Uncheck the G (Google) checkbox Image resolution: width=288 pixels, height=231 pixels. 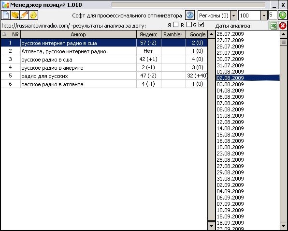(202, 25)
